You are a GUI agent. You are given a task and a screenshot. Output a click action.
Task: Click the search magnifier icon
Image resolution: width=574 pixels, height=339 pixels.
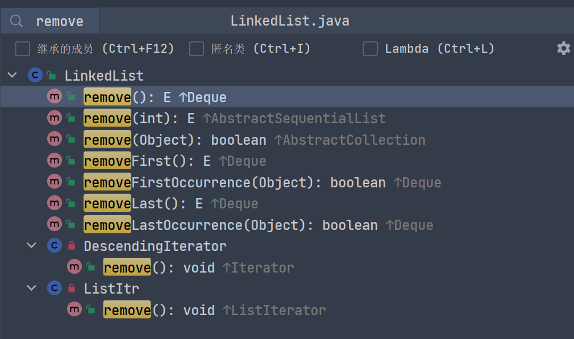(17, 22)
